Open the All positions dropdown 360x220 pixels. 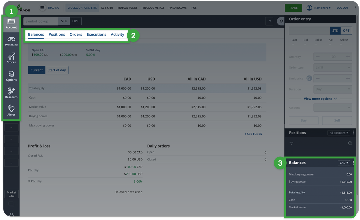(x=339, y=132)
